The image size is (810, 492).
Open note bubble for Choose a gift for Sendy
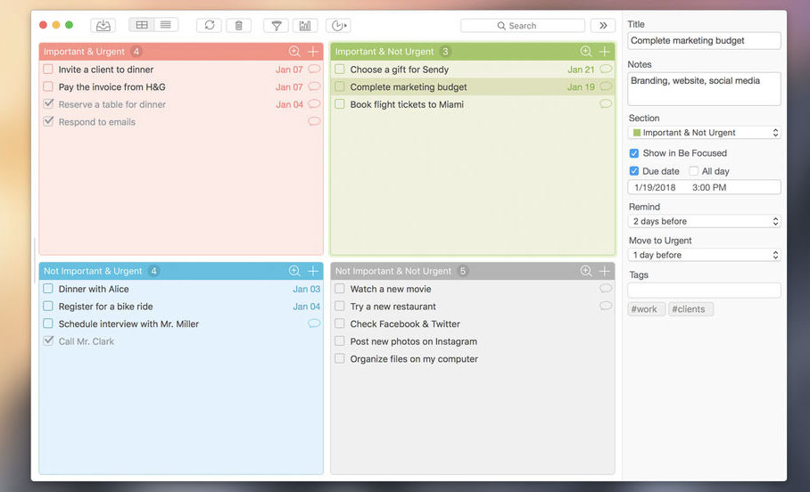606,69
